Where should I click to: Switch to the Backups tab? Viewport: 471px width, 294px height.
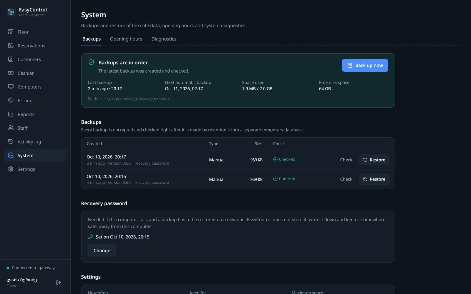pos(92,39)
